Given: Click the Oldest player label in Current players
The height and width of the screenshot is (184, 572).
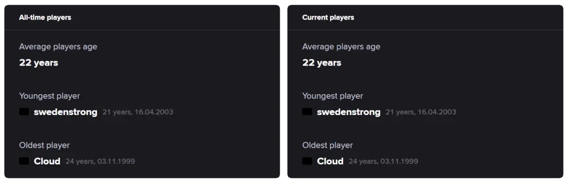Looking at the screenshot, I should [x=328, y=145].
